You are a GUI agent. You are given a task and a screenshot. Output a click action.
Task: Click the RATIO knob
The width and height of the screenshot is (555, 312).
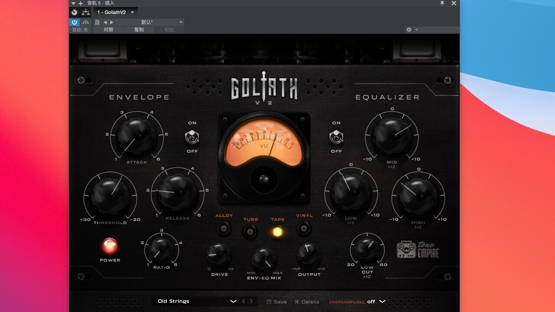[161, 250]
